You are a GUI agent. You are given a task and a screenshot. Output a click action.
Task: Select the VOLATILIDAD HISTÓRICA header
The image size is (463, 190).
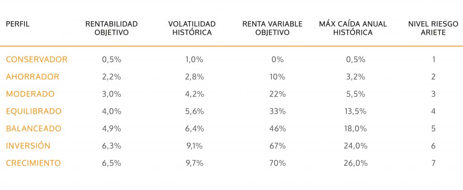pos(192,28)
